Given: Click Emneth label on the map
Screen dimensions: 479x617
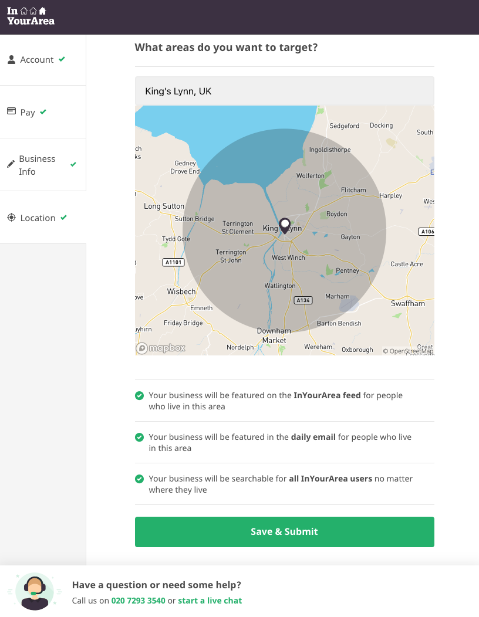Looking at the screenshot, I should [x=201, y=308].
